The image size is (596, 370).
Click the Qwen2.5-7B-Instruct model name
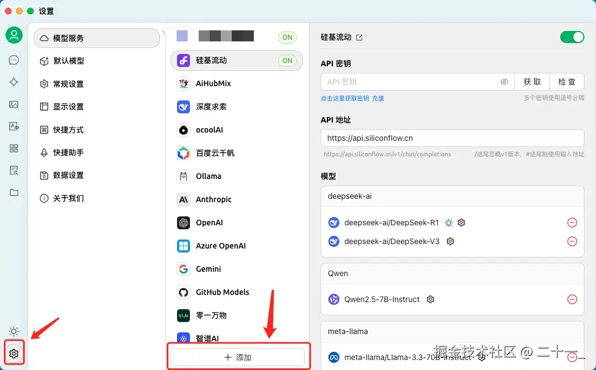382,299
